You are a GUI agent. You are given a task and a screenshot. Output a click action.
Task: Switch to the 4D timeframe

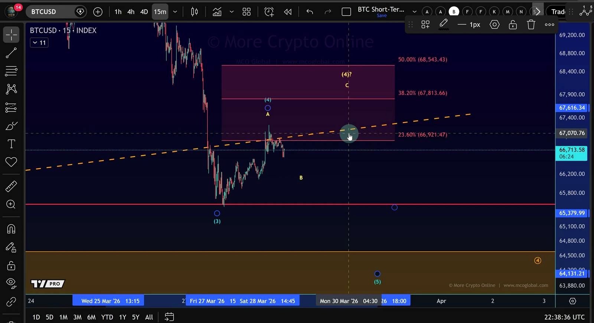(x=144, y=12)
